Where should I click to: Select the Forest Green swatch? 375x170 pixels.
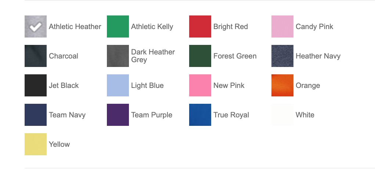pyautogui.click(x=200, y=56)
